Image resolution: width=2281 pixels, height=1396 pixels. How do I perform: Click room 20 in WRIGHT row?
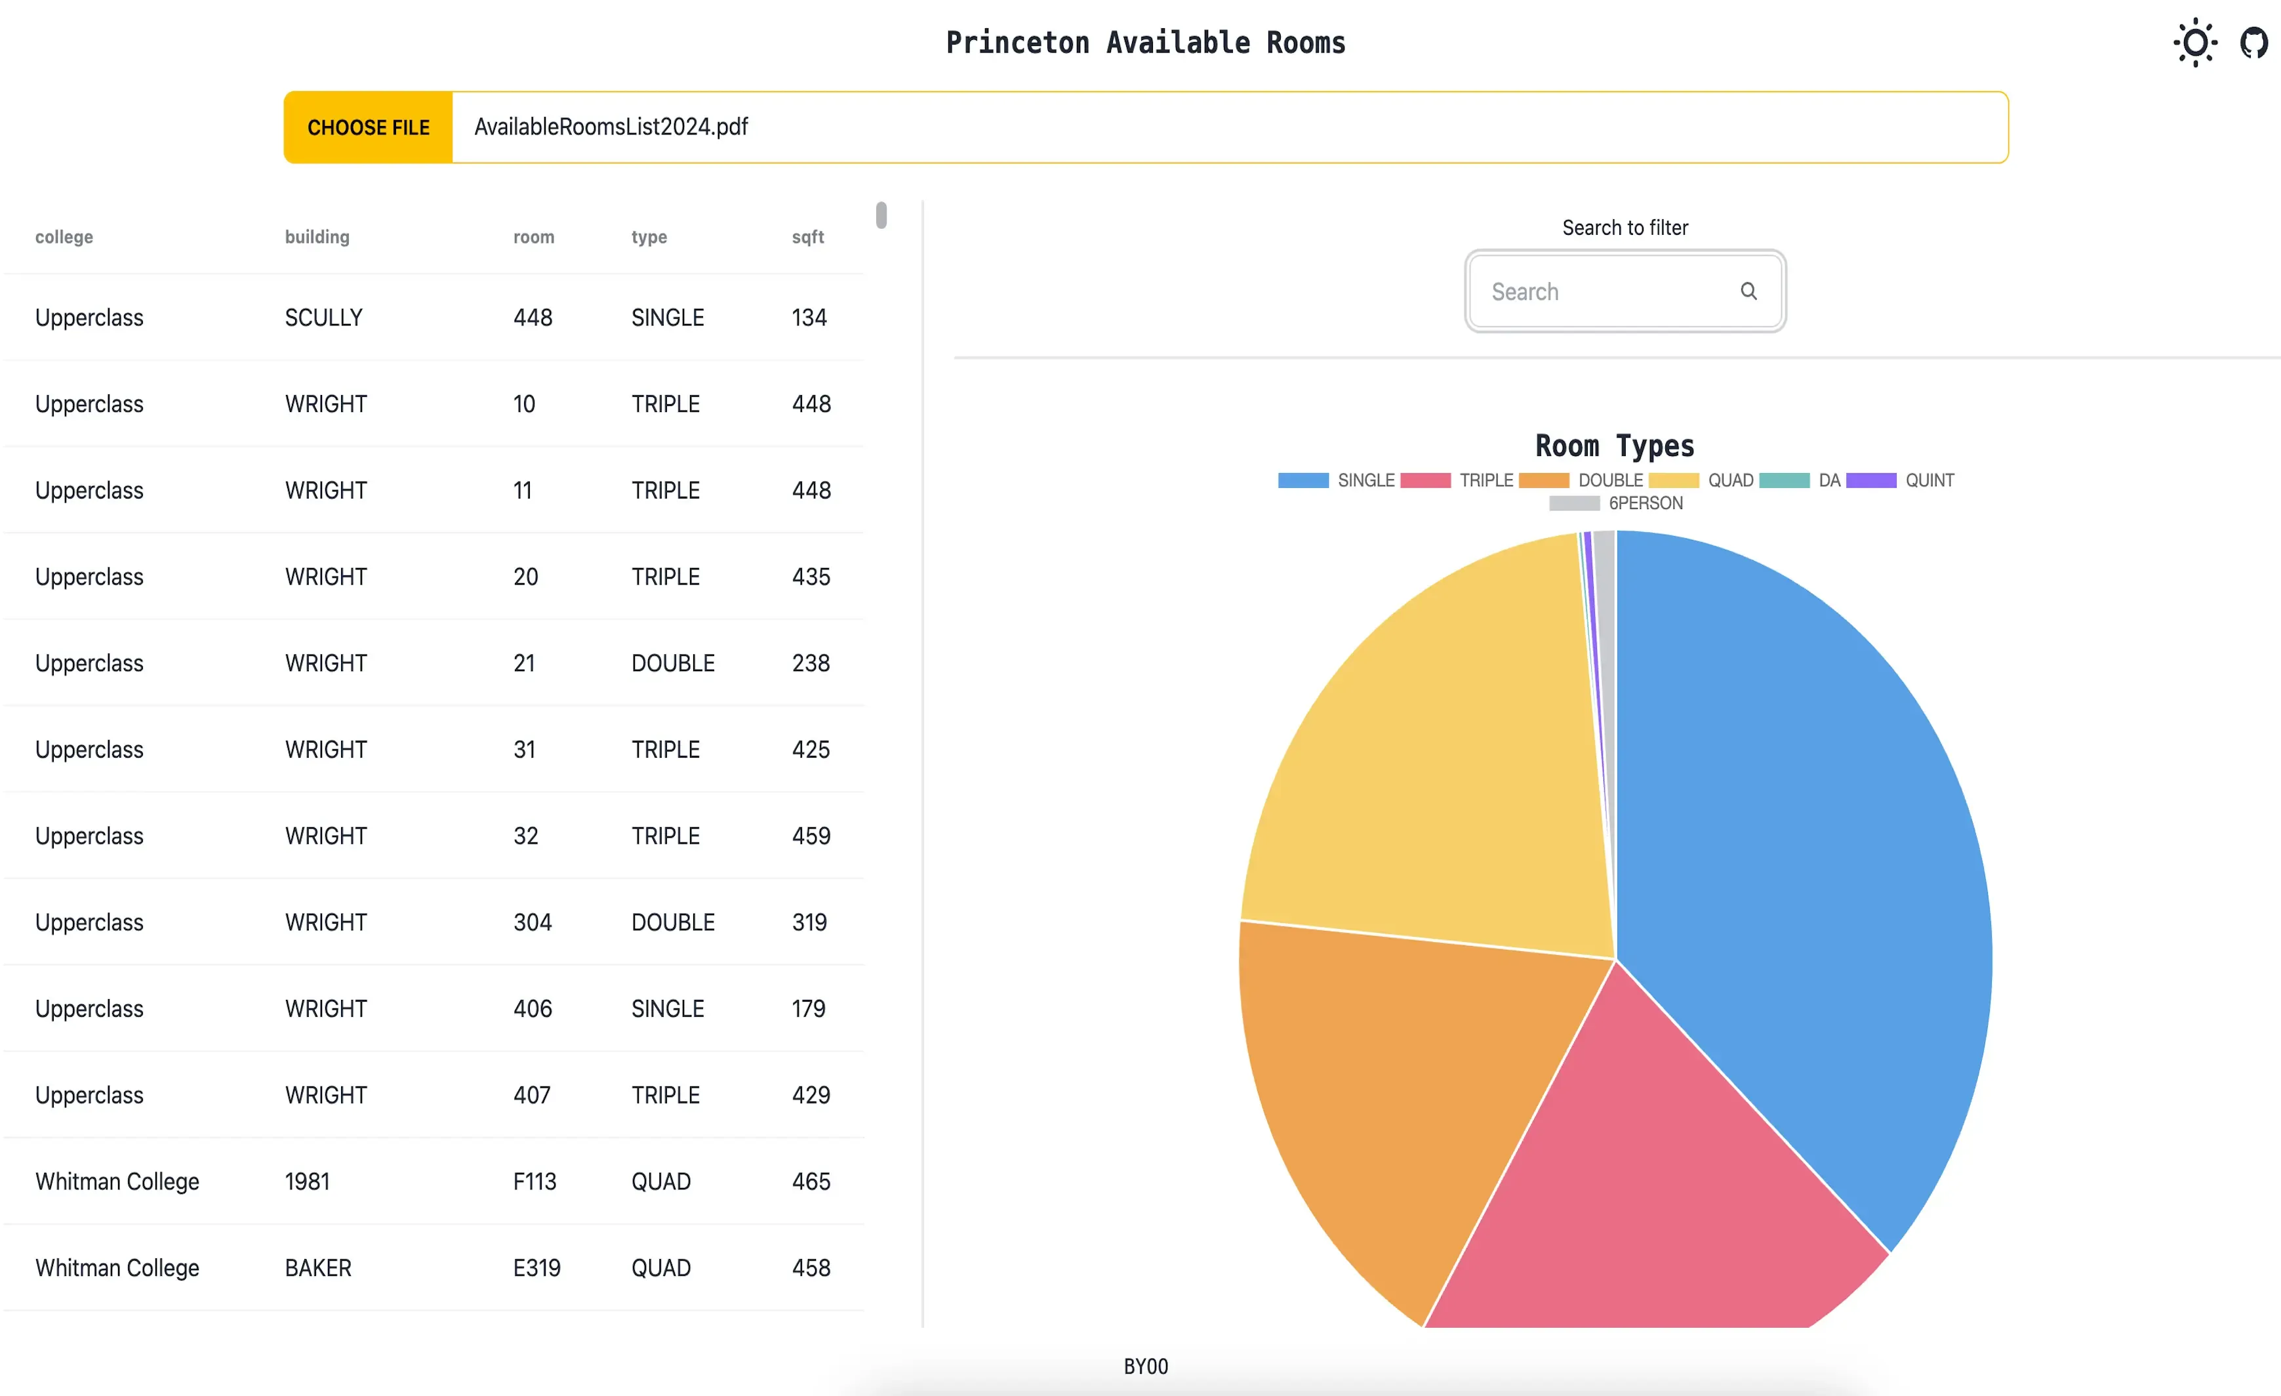(526, 577)
